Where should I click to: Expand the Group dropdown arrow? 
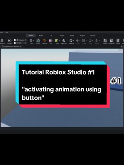point(86,41)
